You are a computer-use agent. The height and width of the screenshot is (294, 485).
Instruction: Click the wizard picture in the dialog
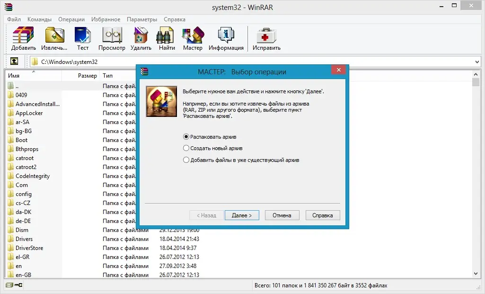(161, 101)
